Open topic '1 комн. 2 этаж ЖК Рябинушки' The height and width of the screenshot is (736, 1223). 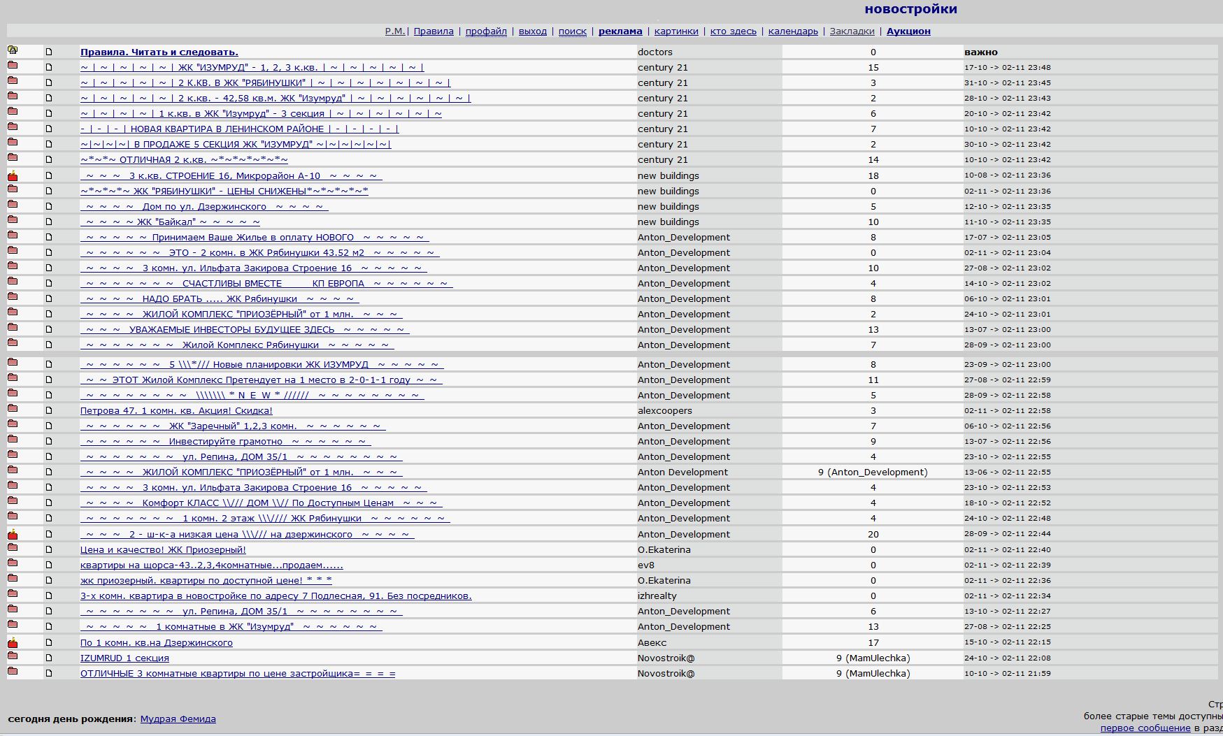tap(265, 519)
